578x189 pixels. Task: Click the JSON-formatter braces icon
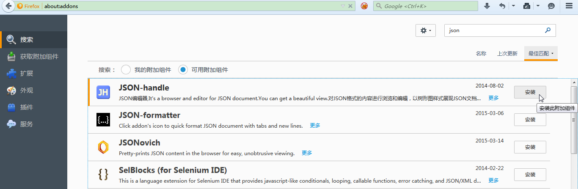click(x=103, y=120)
